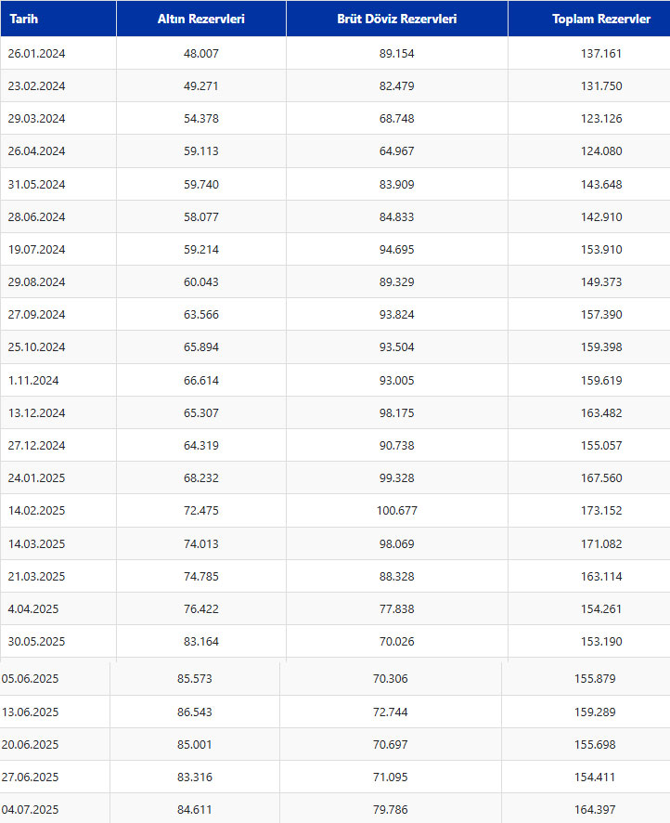Select the 71.095 currency reserves cell
Image resolution: width=670 pixels, height=823 pixels.
391,777
